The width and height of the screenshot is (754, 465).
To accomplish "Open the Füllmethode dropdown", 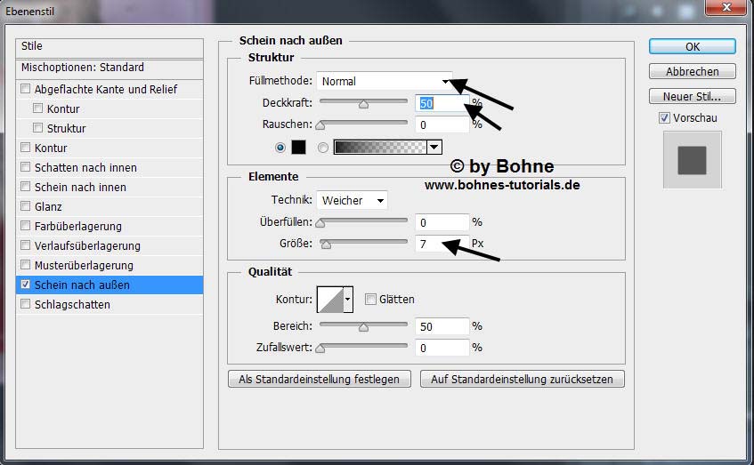I will click(x=385, y=81).
